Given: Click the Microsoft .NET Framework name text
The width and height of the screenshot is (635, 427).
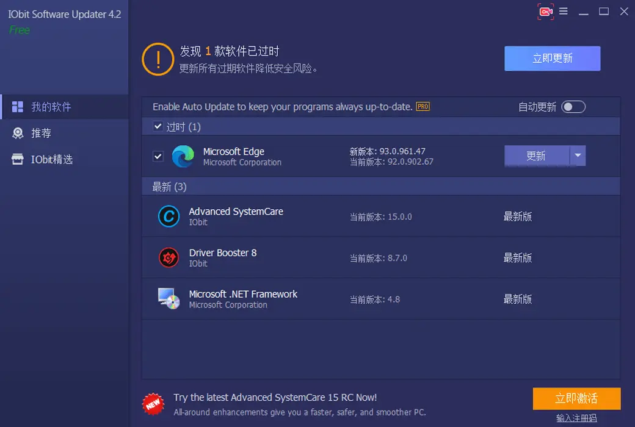Looking at the screenshot, I should [x=243, y=294].
